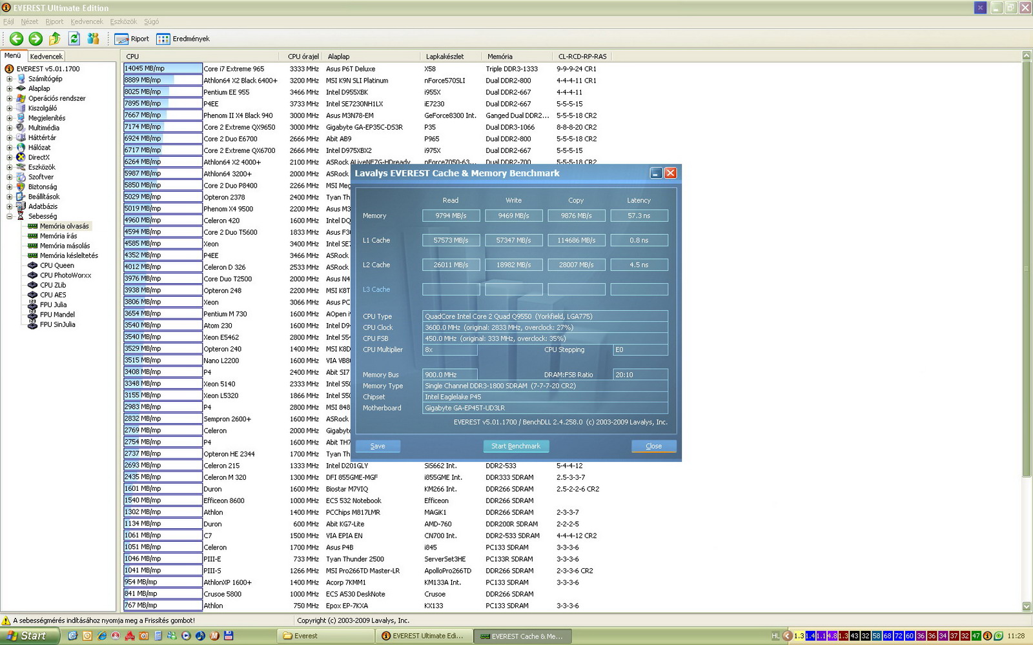Expand the Szoftver tree node
The image size is (1033, 645).
(x=10, y=177)
